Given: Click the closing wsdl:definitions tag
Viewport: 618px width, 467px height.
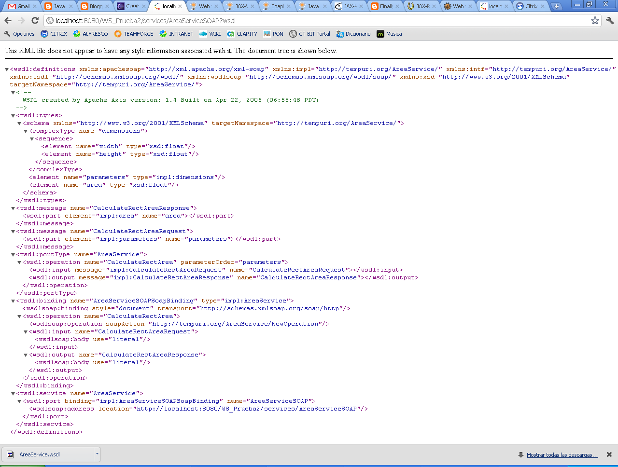Looking at the screenshot, I should [46, 432].
